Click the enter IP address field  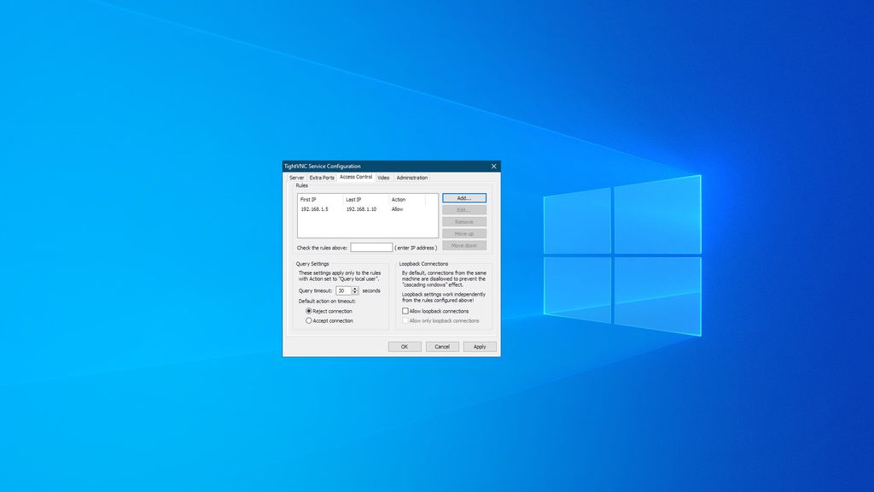click(371, 247)
